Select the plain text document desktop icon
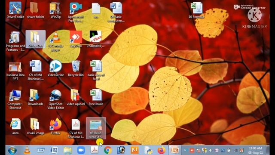The height and width of the screenshot is (155, 275). (96, 10)
